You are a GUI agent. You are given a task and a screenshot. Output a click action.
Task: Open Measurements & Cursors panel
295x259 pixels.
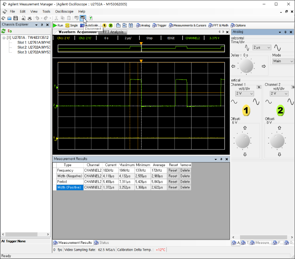(x=188, y=26)
